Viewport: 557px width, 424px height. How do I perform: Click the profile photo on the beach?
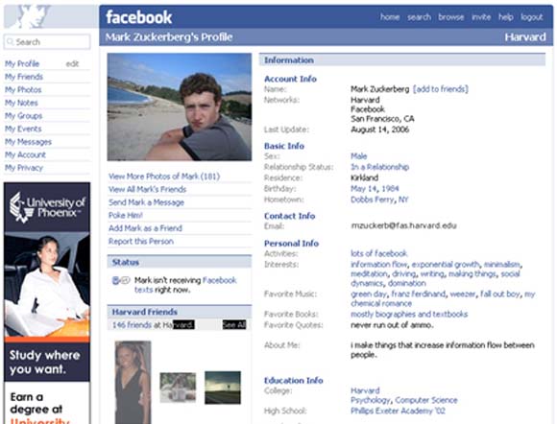click(x=180, y=106)
